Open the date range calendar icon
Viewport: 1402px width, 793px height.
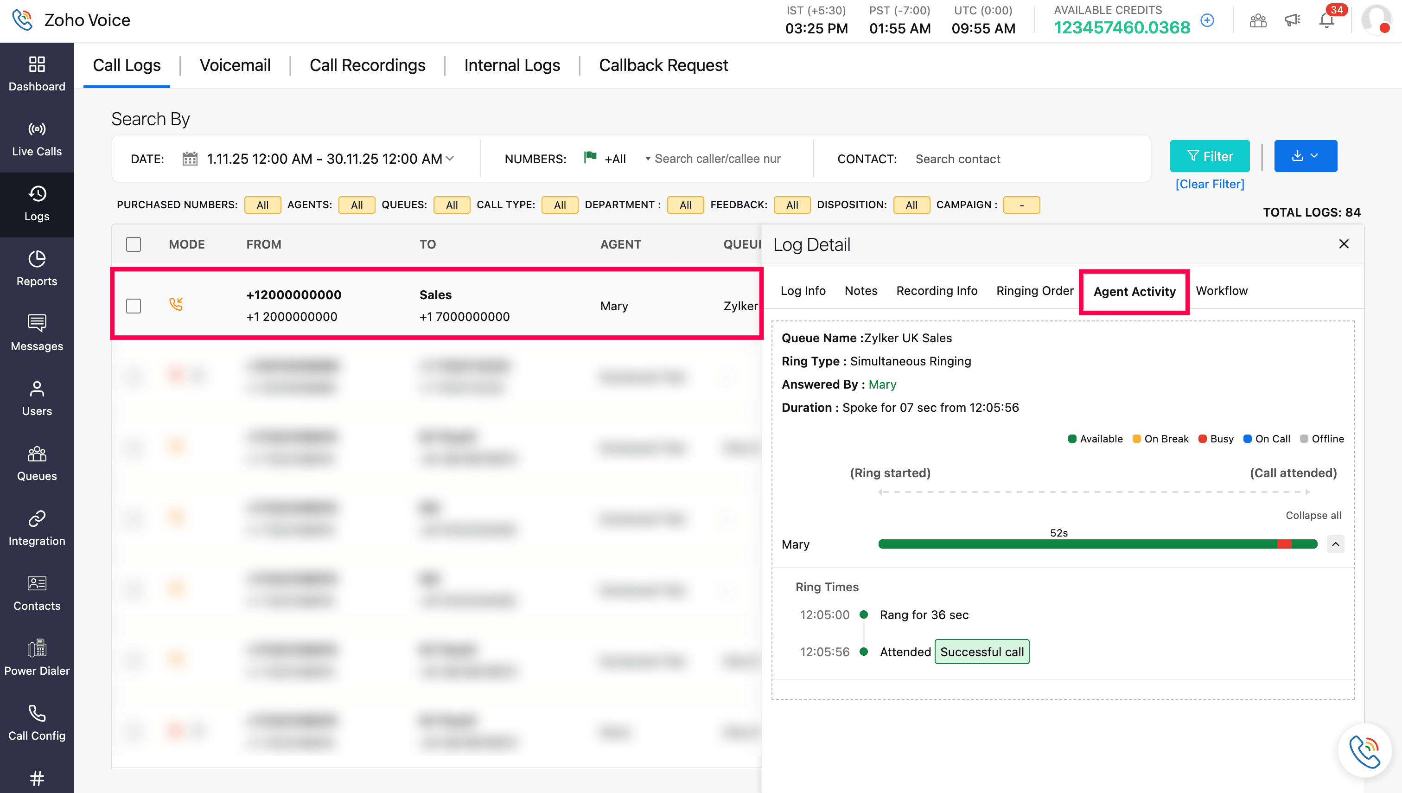[x=190, y=159]
